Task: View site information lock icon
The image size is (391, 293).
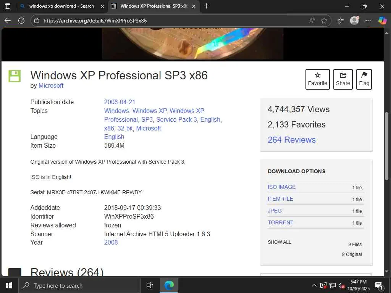Action: click(37, 21)
